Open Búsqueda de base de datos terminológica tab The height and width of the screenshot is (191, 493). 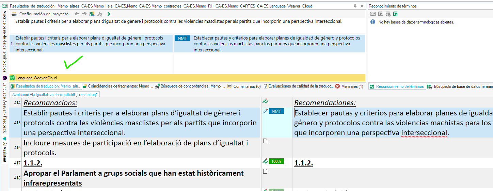(x=460, y=86)
